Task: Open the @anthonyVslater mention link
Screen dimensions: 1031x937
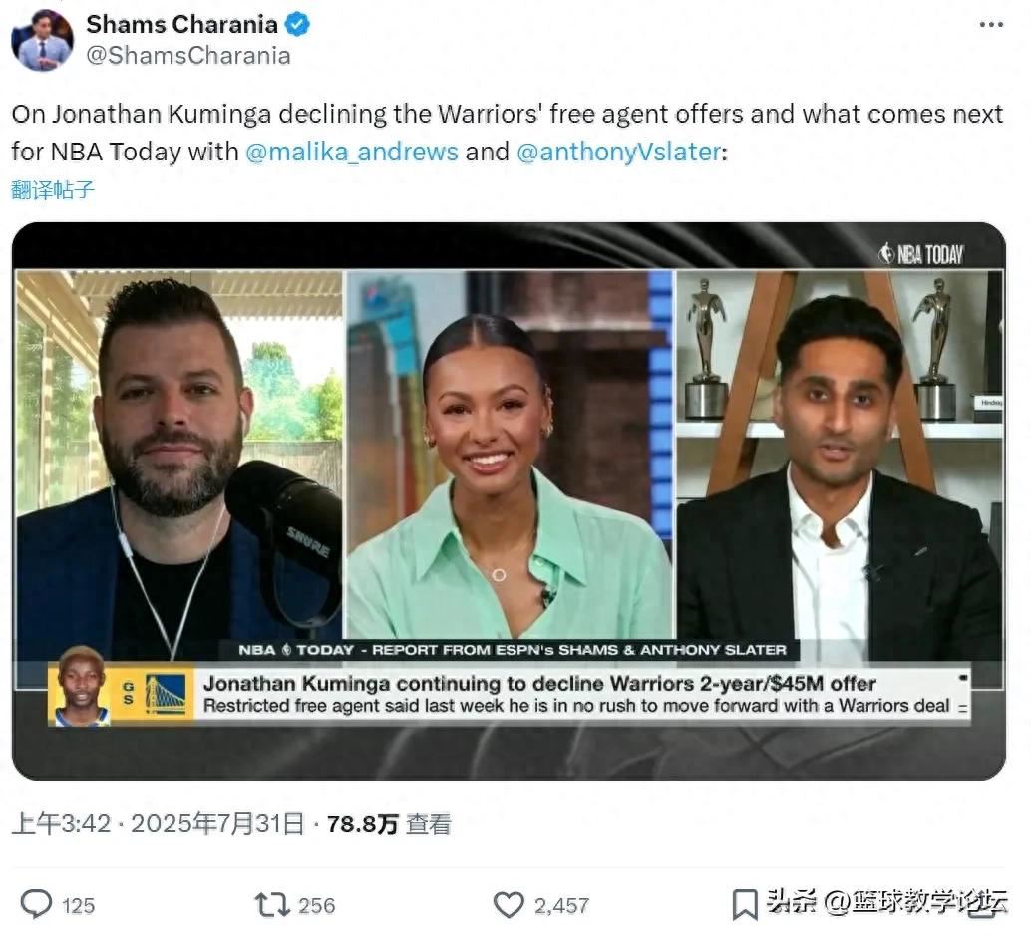Action: point(619,152)
